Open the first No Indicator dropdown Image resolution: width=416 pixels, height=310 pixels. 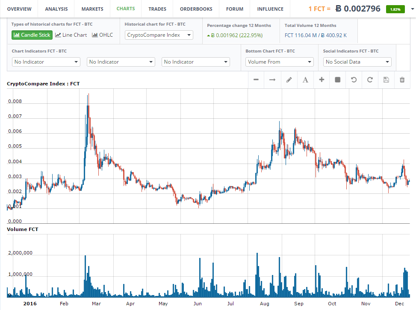46,62
